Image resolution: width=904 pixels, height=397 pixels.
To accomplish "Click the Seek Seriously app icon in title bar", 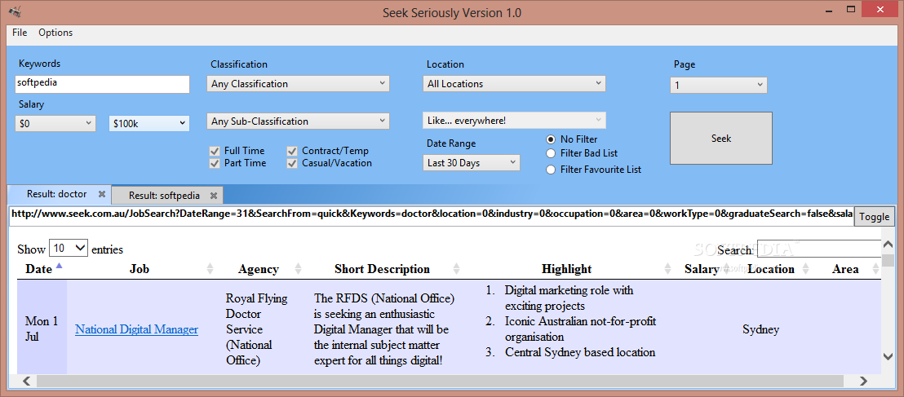I will pos(15,11).
